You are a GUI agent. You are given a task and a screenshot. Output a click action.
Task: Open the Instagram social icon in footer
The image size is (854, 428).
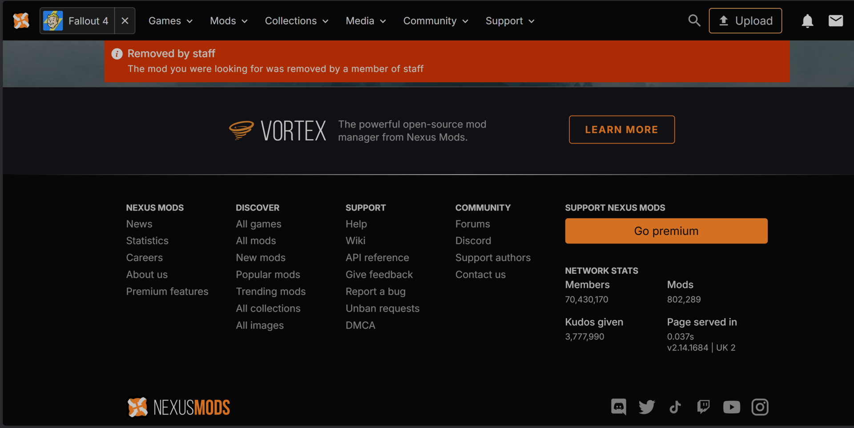tap(760, 407)
